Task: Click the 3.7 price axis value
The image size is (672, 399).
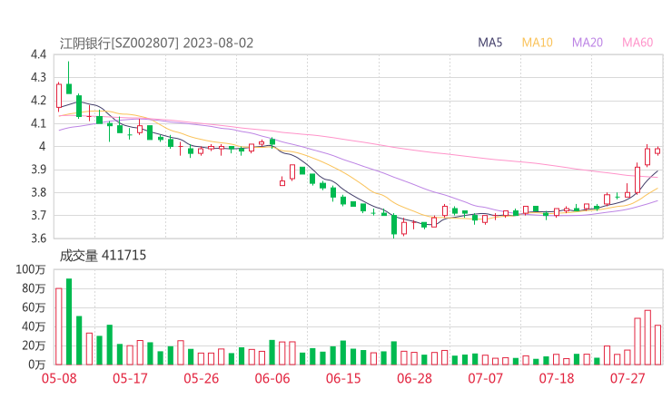Action: (38, 215)
